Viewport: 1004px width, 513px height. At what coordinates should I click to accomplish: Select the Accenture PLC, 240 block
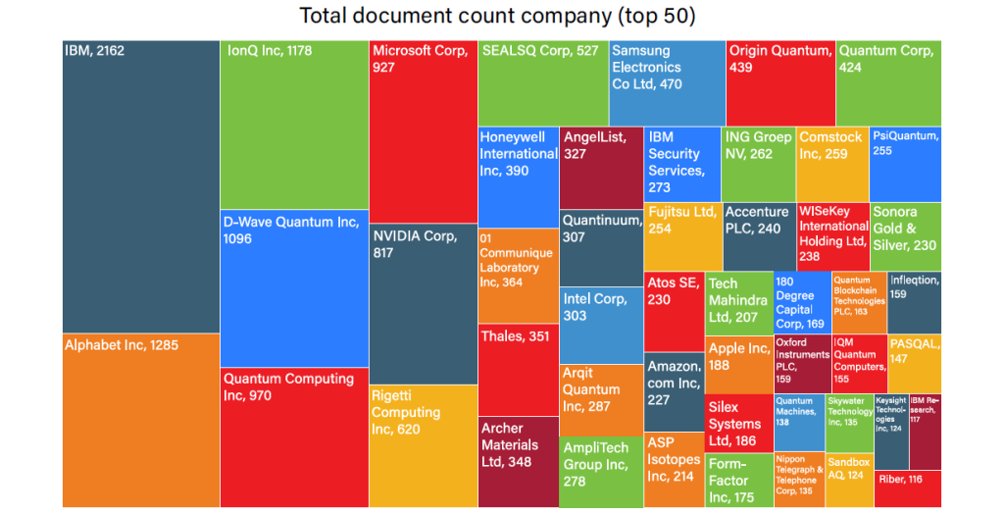point(760,237)
